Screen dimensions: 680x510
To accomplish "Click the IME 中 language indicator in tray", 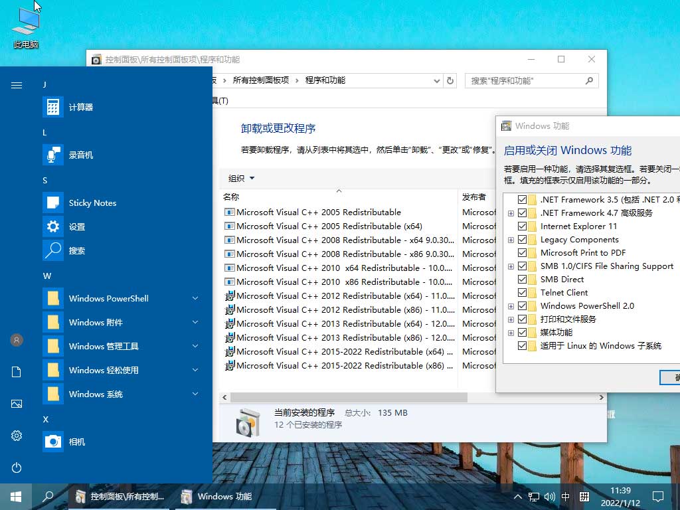I will pos(566,497).
